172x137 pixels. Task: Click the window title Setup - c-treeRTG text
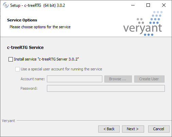(37, 5)
